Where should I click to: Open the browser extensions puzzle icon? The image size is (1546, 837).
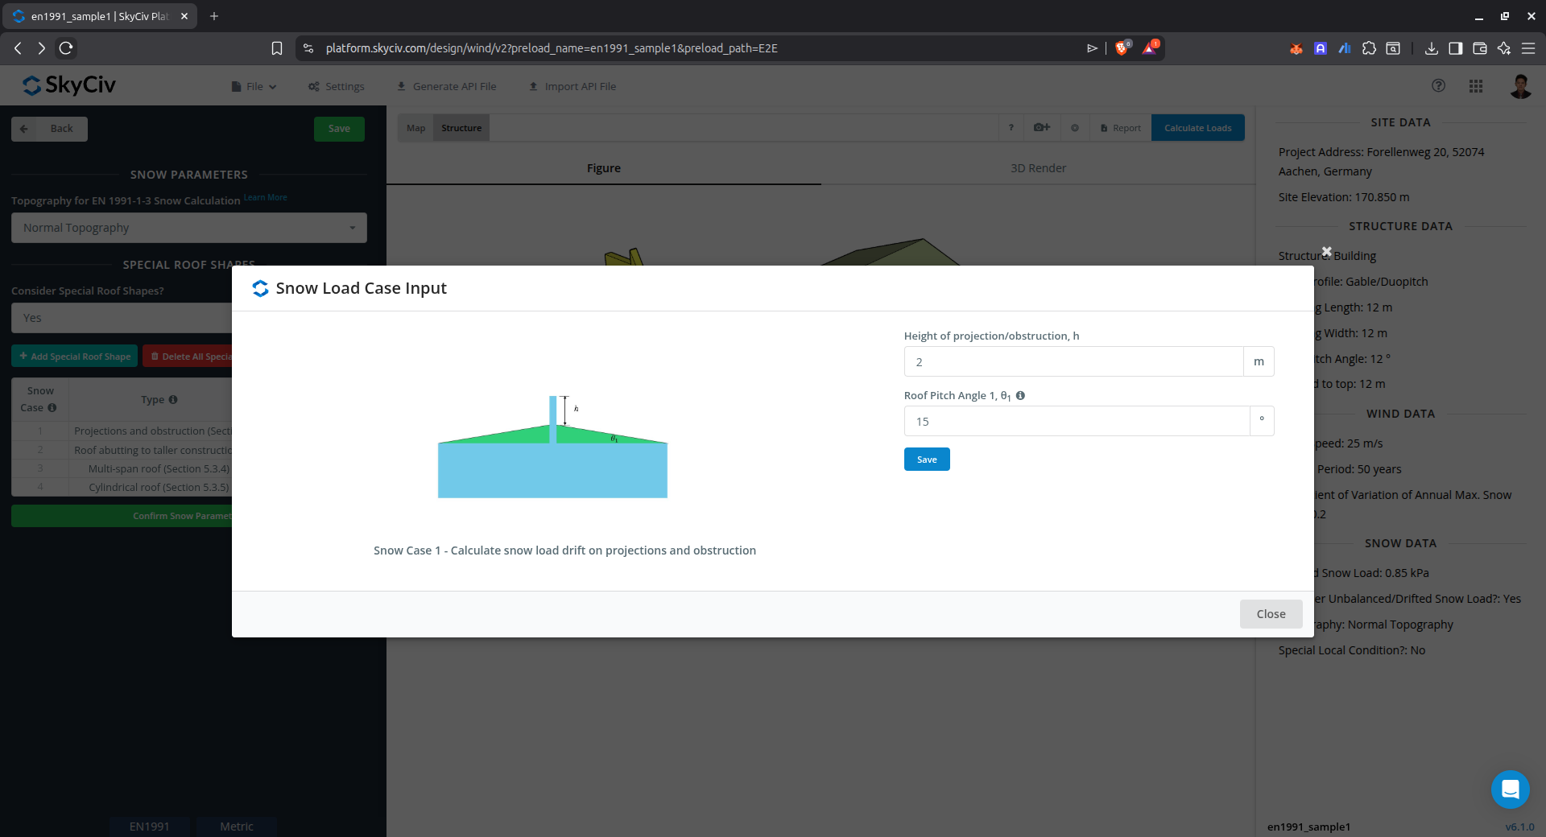(x=1369, y=48)
